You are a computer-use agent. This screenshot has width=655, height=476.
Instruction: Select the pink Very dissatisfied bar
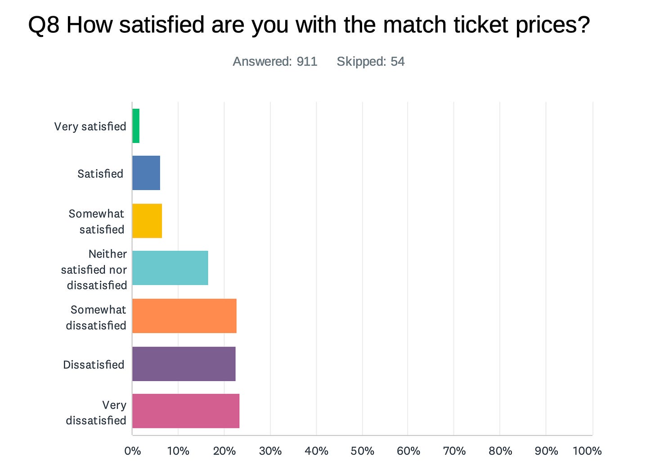[186, 411]
